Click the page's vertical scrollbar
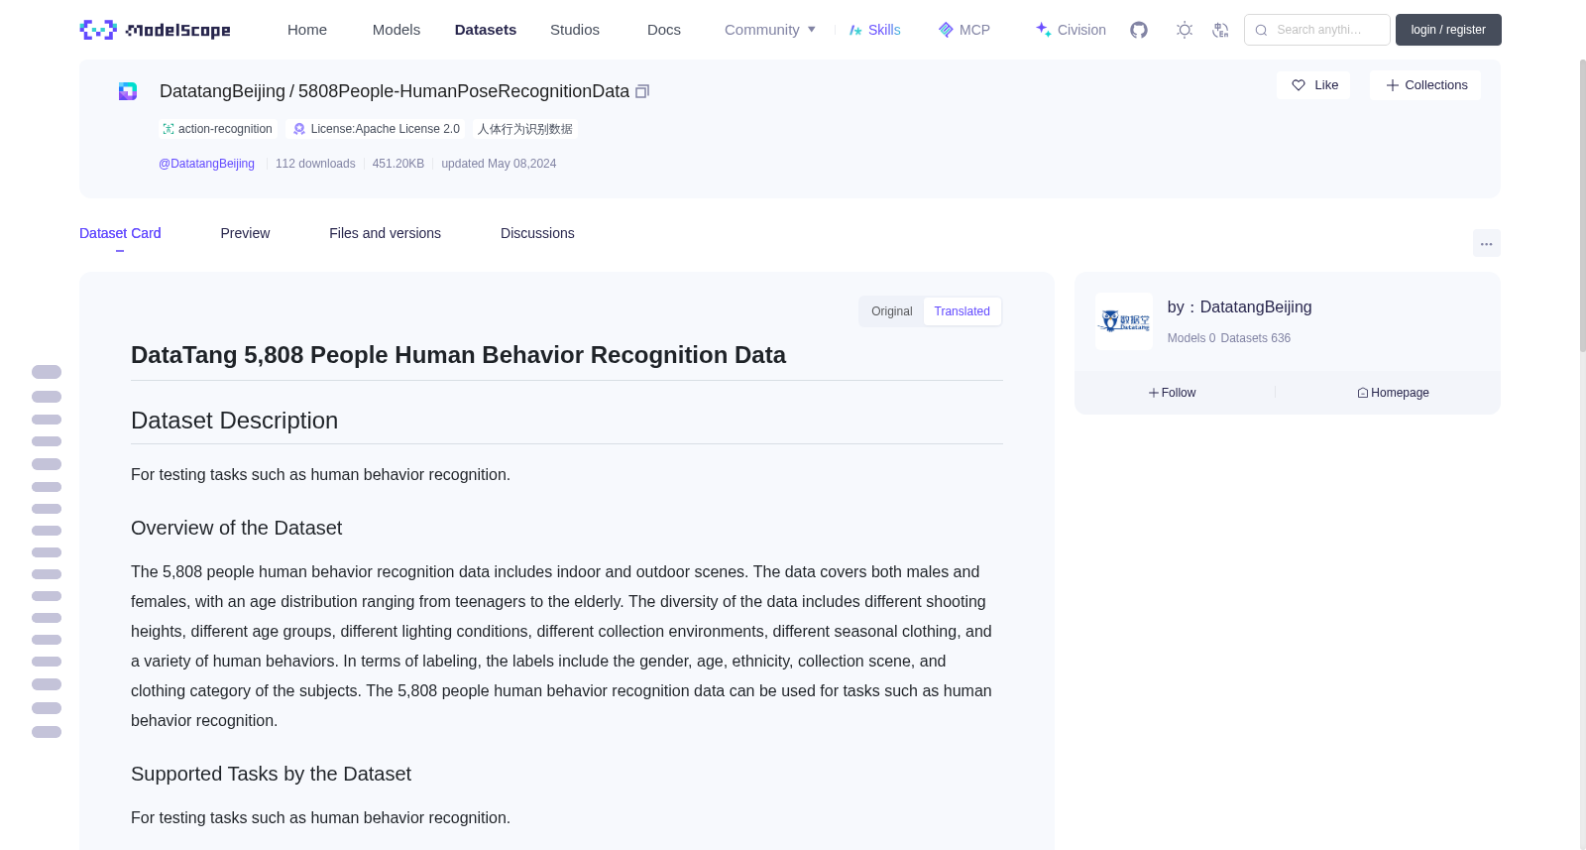Screen dimensions: 1586x850 [x=1582, y=205]
